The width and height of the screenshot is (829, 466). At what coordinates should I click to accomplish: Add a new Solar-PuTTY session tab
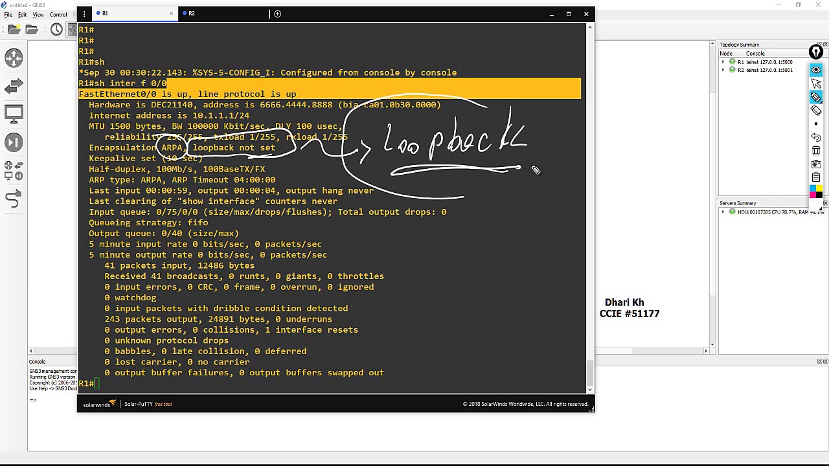[277, 14]
